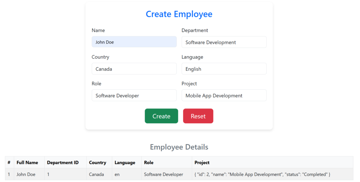Click the green Create button
The image size is (360, 182).
point(161,116)
